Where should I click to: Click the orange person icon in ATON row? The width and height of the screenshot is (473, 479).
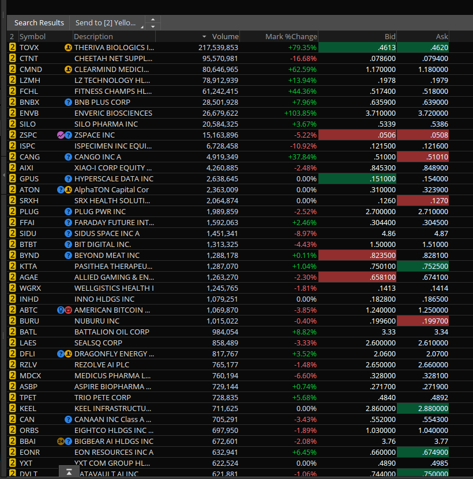pos(68,190)
